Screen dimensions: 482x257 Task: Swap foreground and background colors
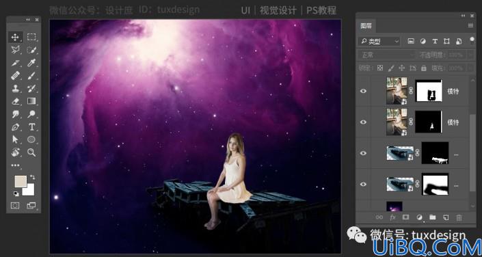click(x=32, y=178)
